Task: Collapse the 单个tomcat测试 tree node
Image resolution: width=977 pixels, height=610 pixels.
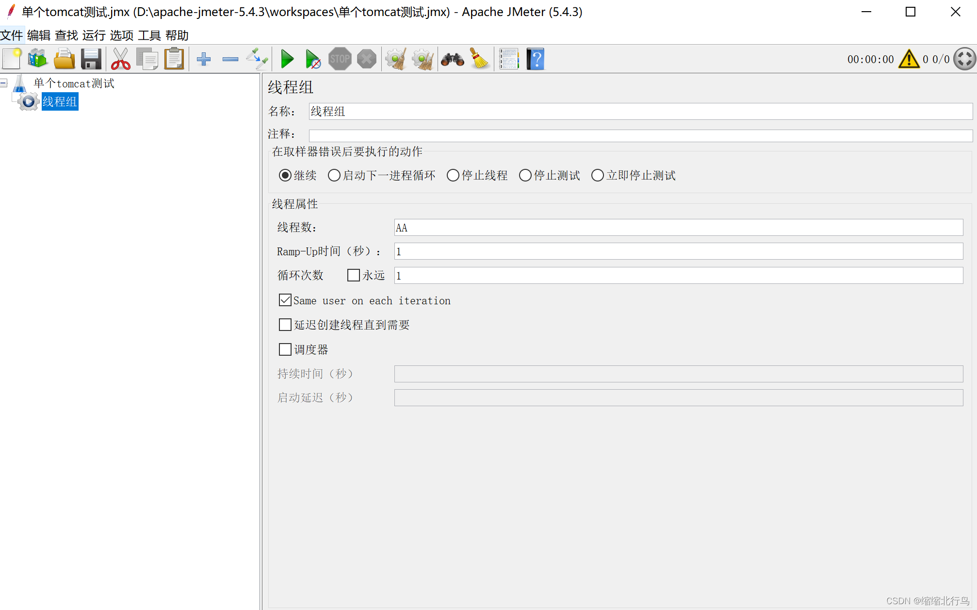Action: pos(3,83)
